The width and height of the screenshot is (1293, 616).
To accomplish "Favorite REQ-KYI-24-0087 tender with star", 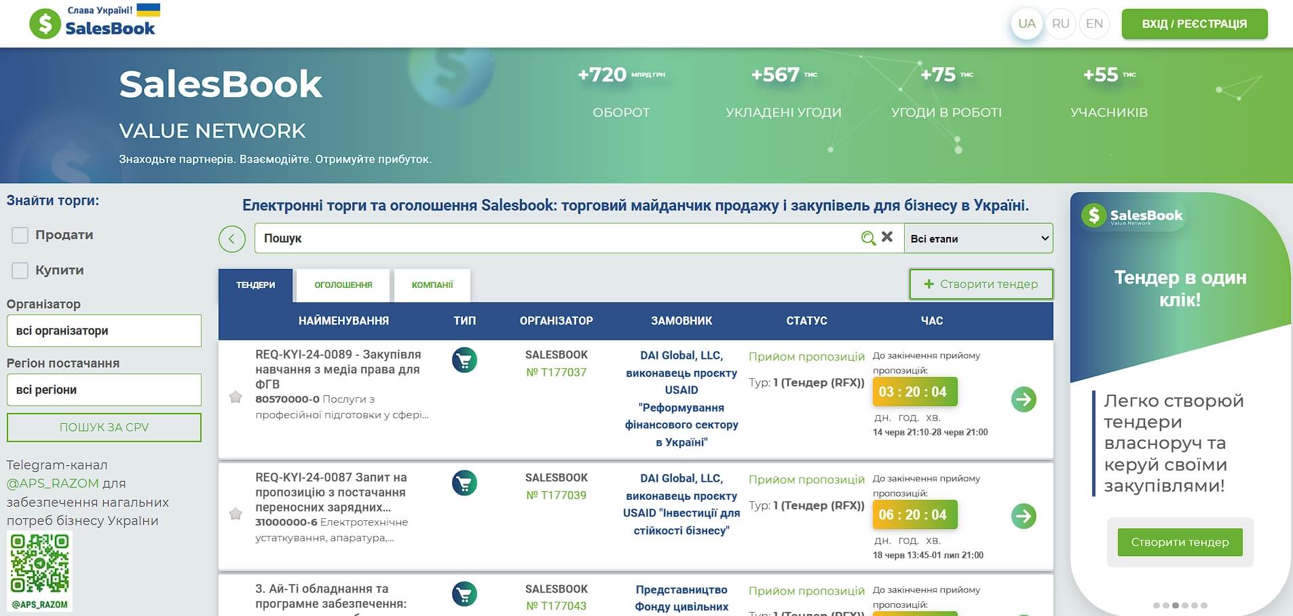I will pos(236,514).
